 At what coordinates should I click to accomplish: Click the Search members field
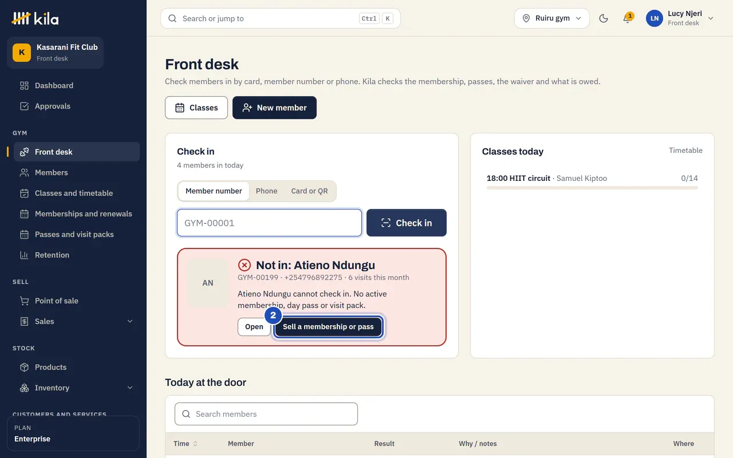[x=266, y=414]
